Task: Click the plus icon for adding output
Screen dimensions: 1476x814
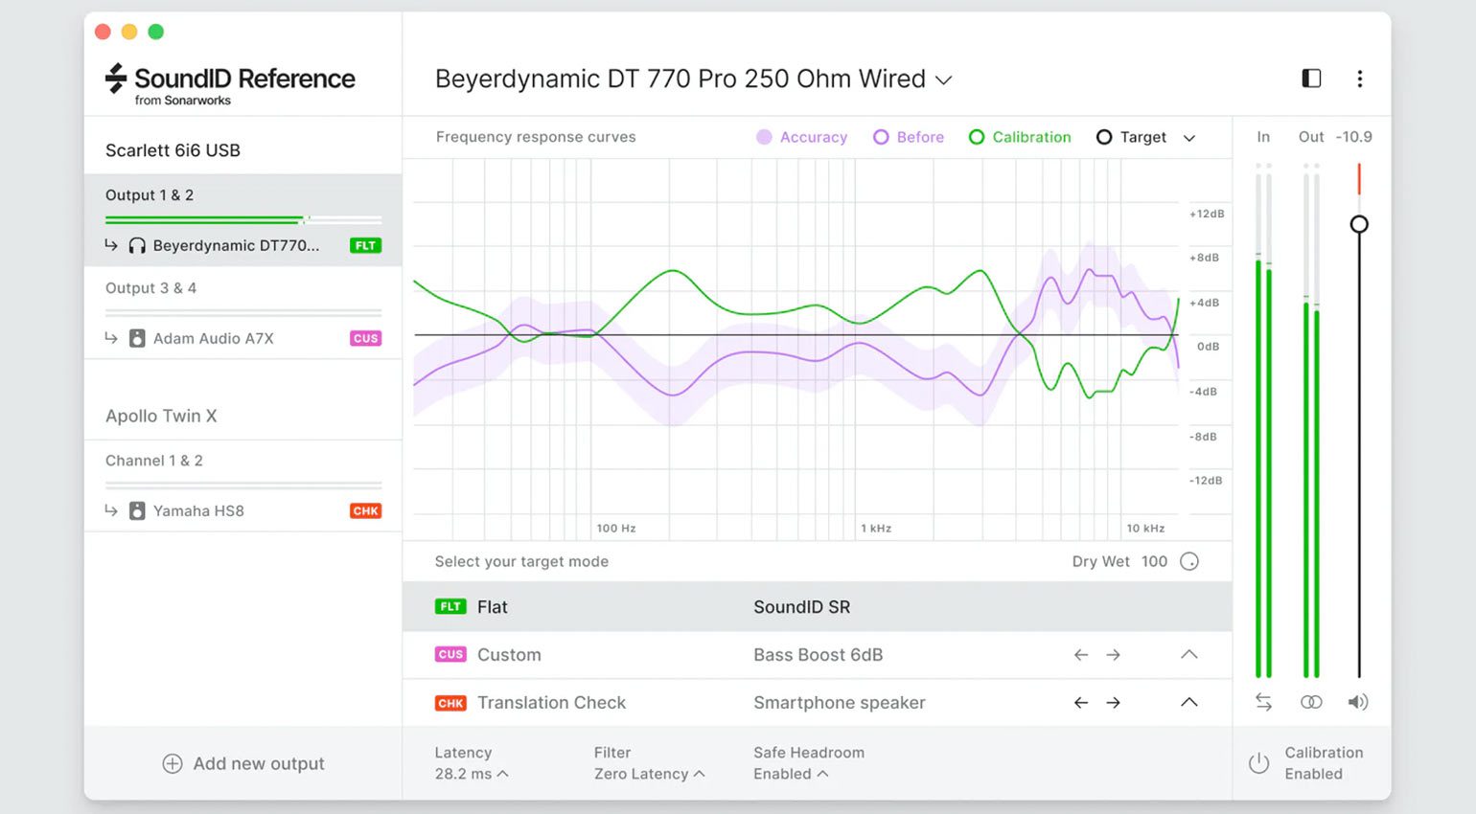Action: pos(173,764)
